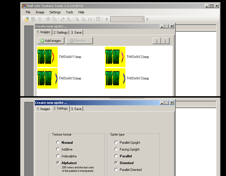Minimize the gray-titled Create new sprite dialog

coord(162,26)
